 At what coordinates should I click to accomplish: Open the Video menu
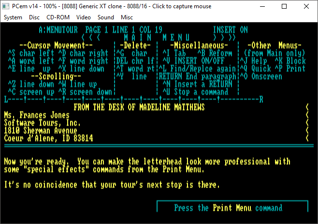point(84,17)
